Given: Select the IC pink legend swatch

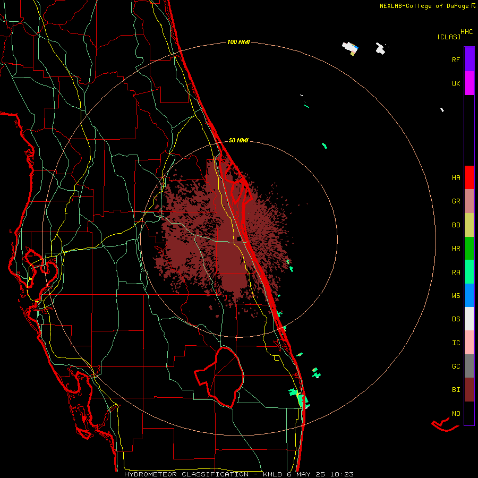Looking at the screenshot, I should point(469,343).
